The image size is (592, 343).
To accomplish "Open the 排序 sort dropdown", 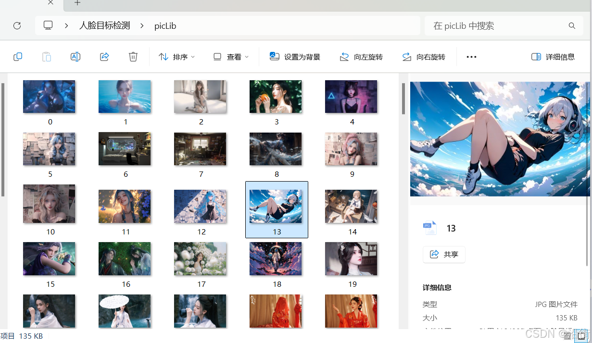I will [x=176, y=57].
